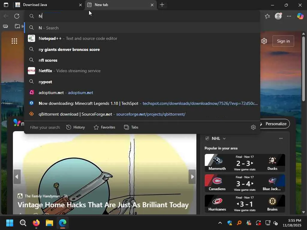Open the Favorites star list icon
Viewport: 307px width, 230px height.
point(267,16)
